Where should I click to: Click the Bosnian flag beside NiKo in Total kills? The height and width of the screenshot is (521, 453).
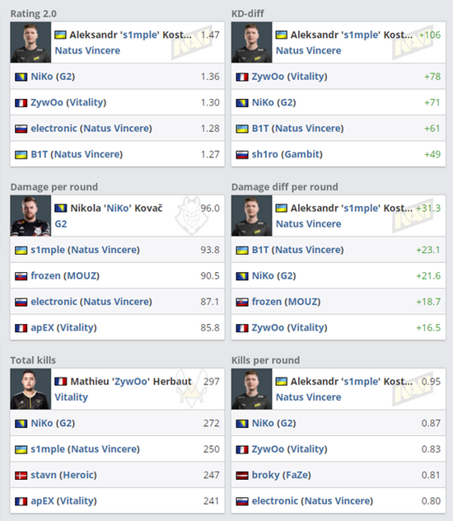[x=21, y=424]
